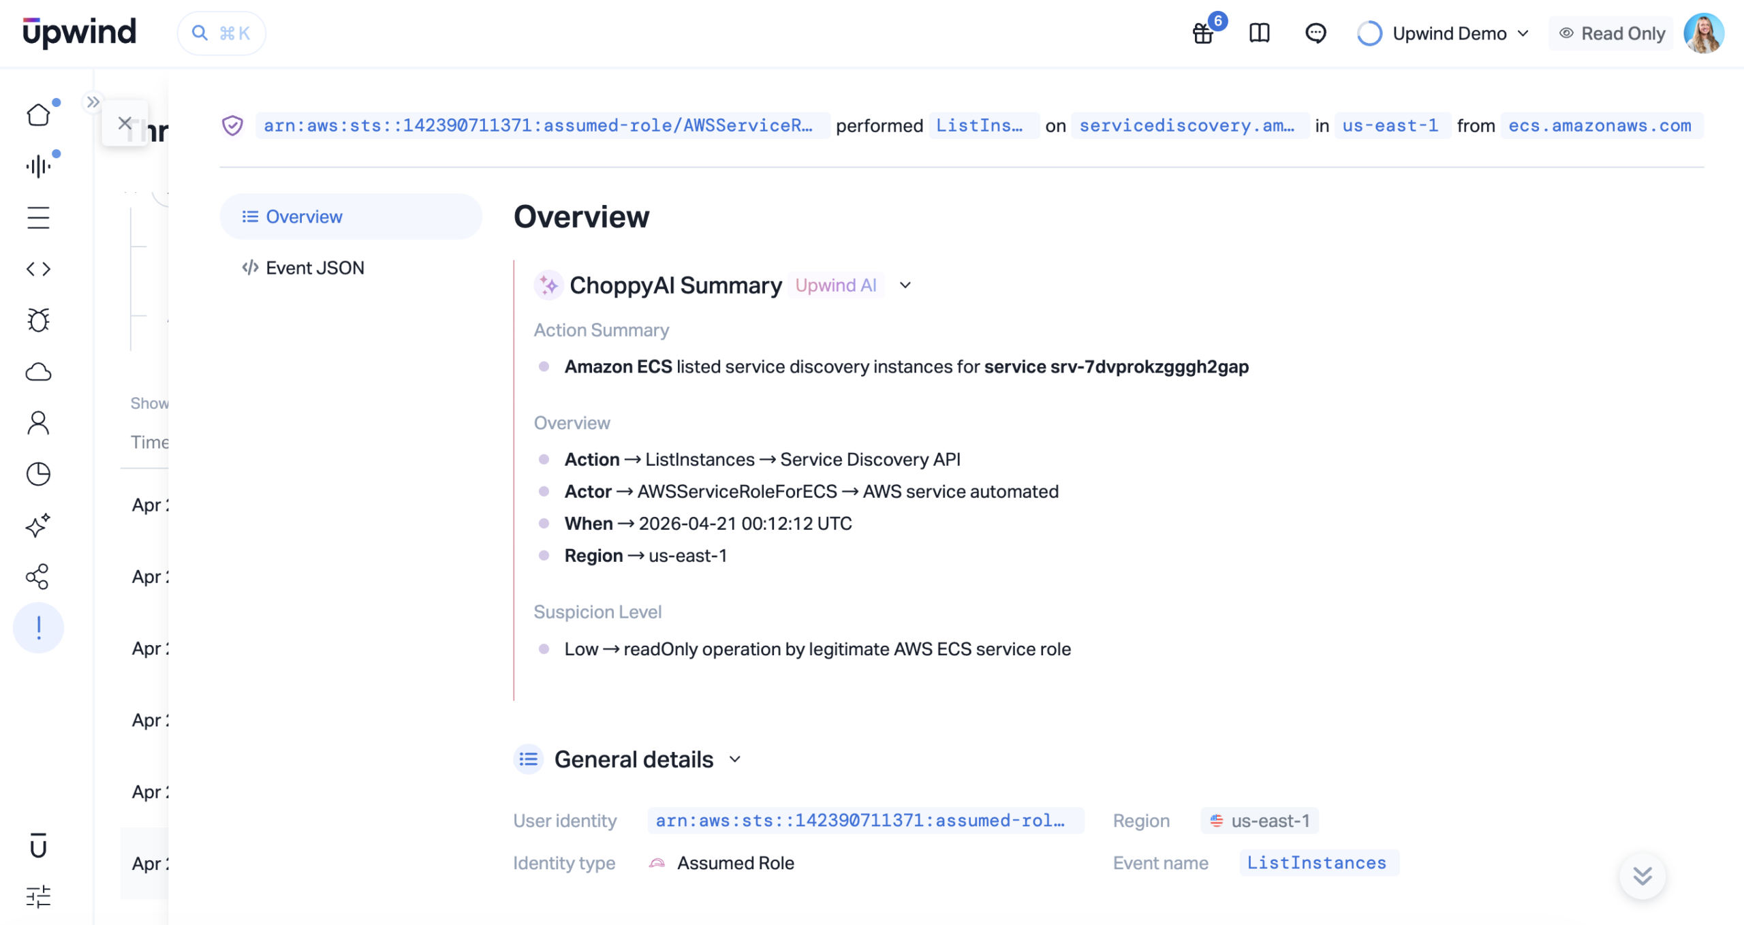Open the cloud sidebar icon
The image size is (1744, 925).
39,371
